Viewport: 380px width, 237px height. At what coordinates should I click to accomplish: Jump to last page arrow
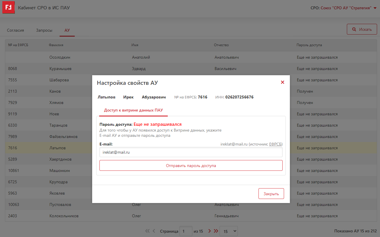216,231
